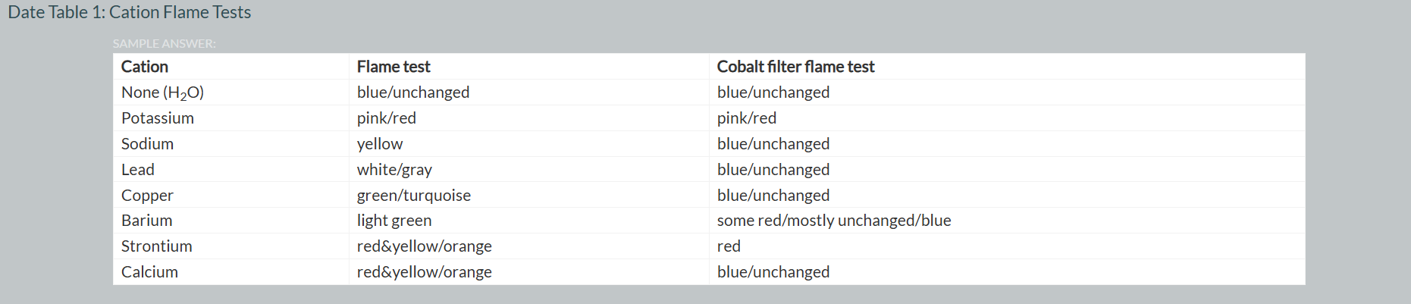This screenshot has height=304, width=1411.
Task: Click the "Date Table 1: Cation Flame Tests" heading
Action: [x=129, y=13]
